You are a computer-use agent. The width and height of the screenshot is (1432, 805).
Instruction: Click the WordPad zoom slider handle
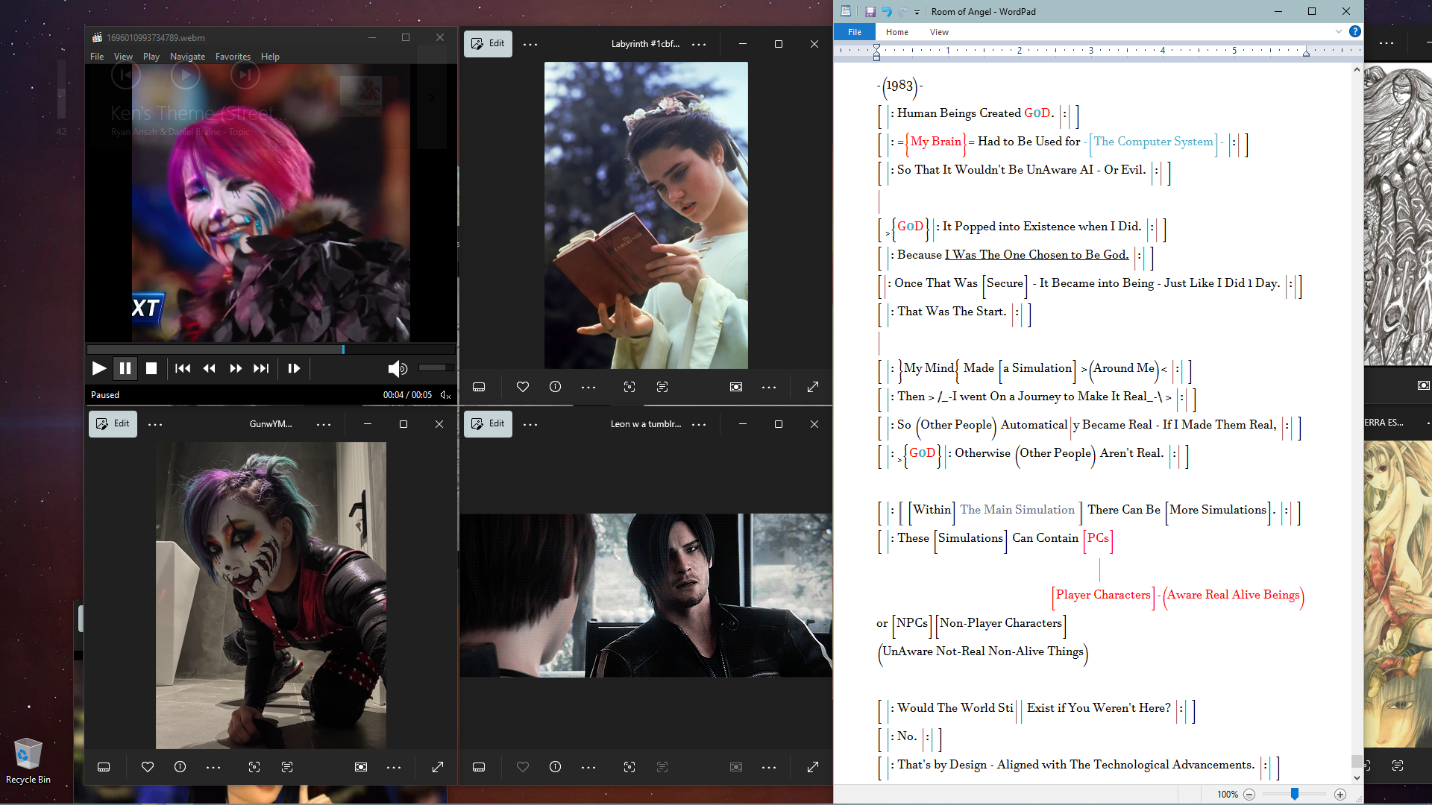(x=1295, y=794)
